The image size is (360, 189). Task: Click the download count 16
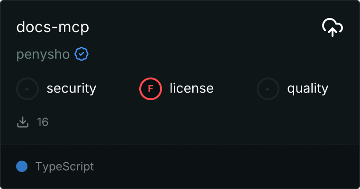coord(43,122)
